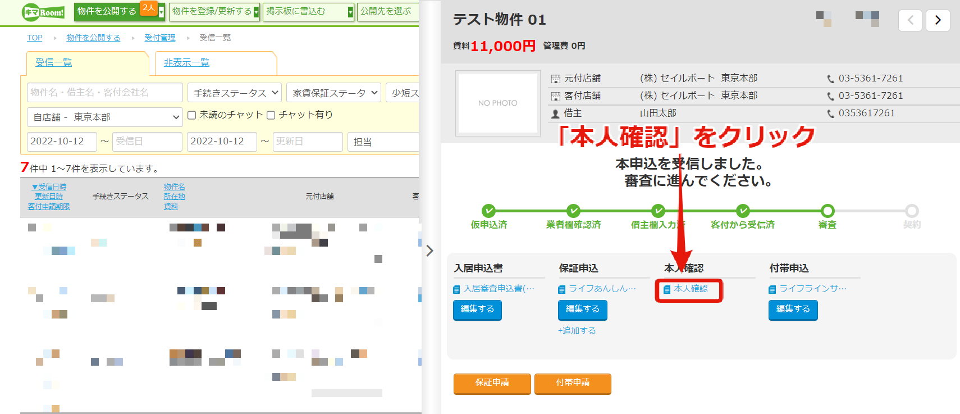Sort by the 更新日時 column header
Viewport: 960px width, 414px height.
[x=49, y=197]
